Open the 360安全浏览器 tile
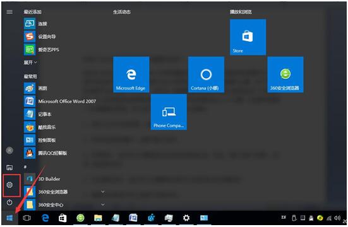Image resolution: width=348 pixels, height=227 pixels. pos(285,74)
